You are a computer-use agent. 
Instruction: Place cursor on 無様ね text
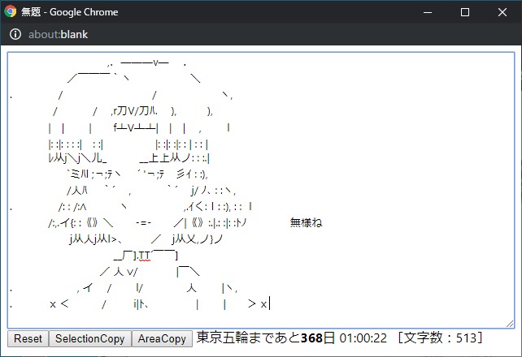[x=306, y=222]
